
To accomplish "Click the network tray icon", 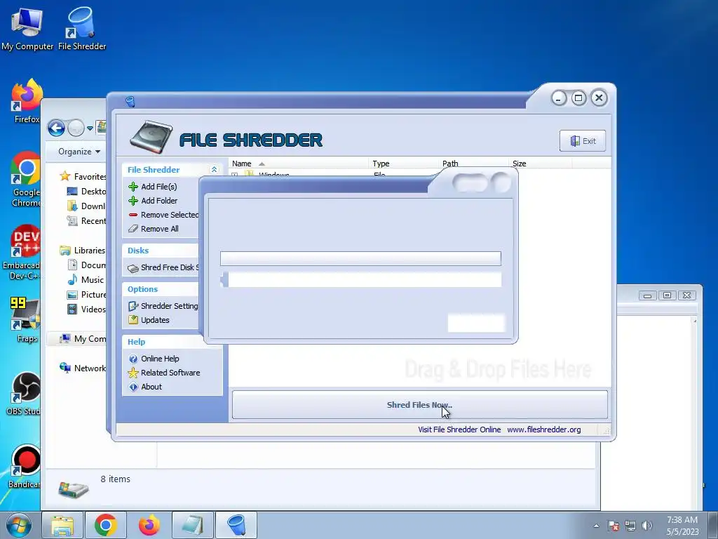I will point(630,526).
